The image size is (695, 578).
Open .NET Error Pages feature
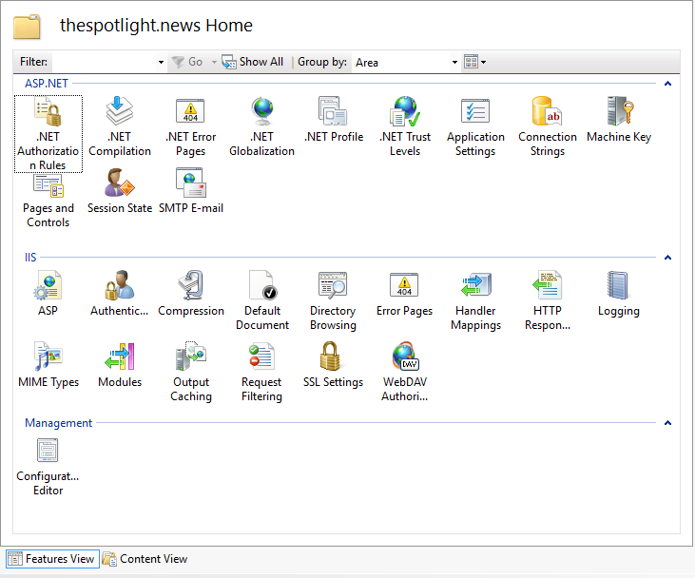pos(190,126)
